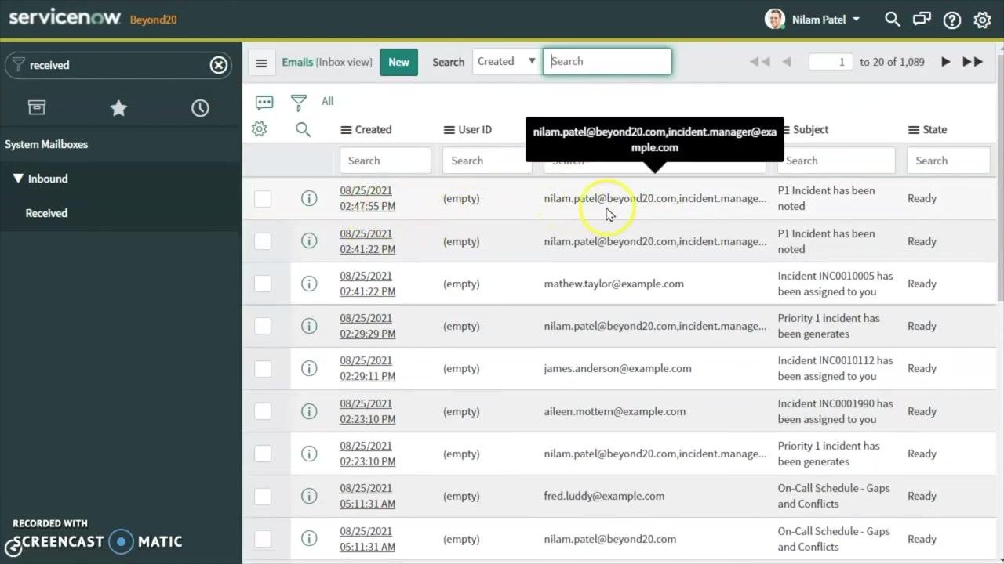
Task: Preview the james.anderson email record info icon
Action: coord(309,368)
